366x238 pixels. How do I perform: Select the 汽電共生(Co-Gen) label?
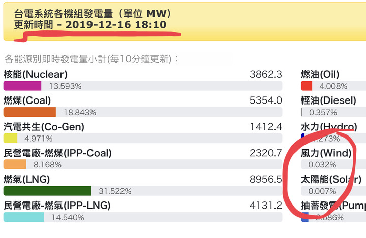pyautogui.click(x=44, y=127)
